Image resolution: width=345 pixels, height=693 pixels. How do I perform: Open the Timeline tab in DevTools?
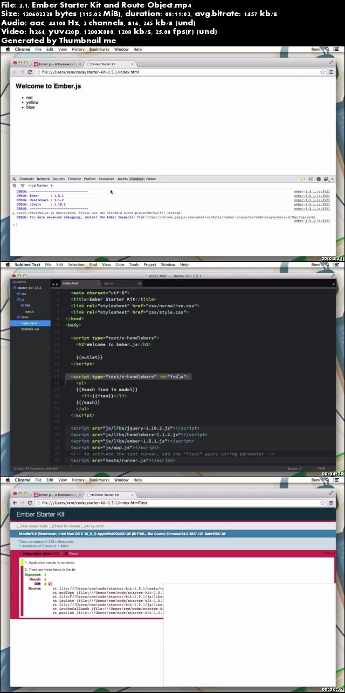74,179
